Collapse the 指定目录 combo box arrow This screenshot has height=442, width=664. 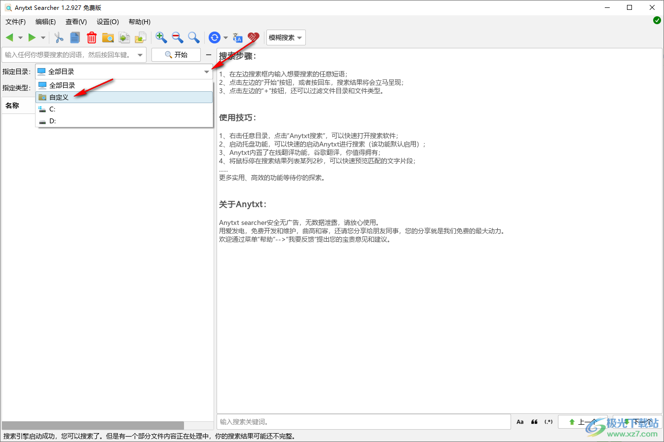pyautogui.click(x=207, y=72)
